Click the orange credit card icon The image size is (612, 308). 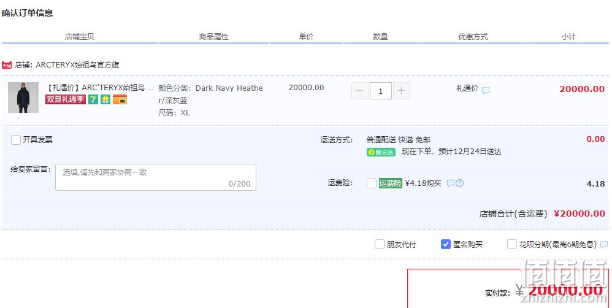120,99
